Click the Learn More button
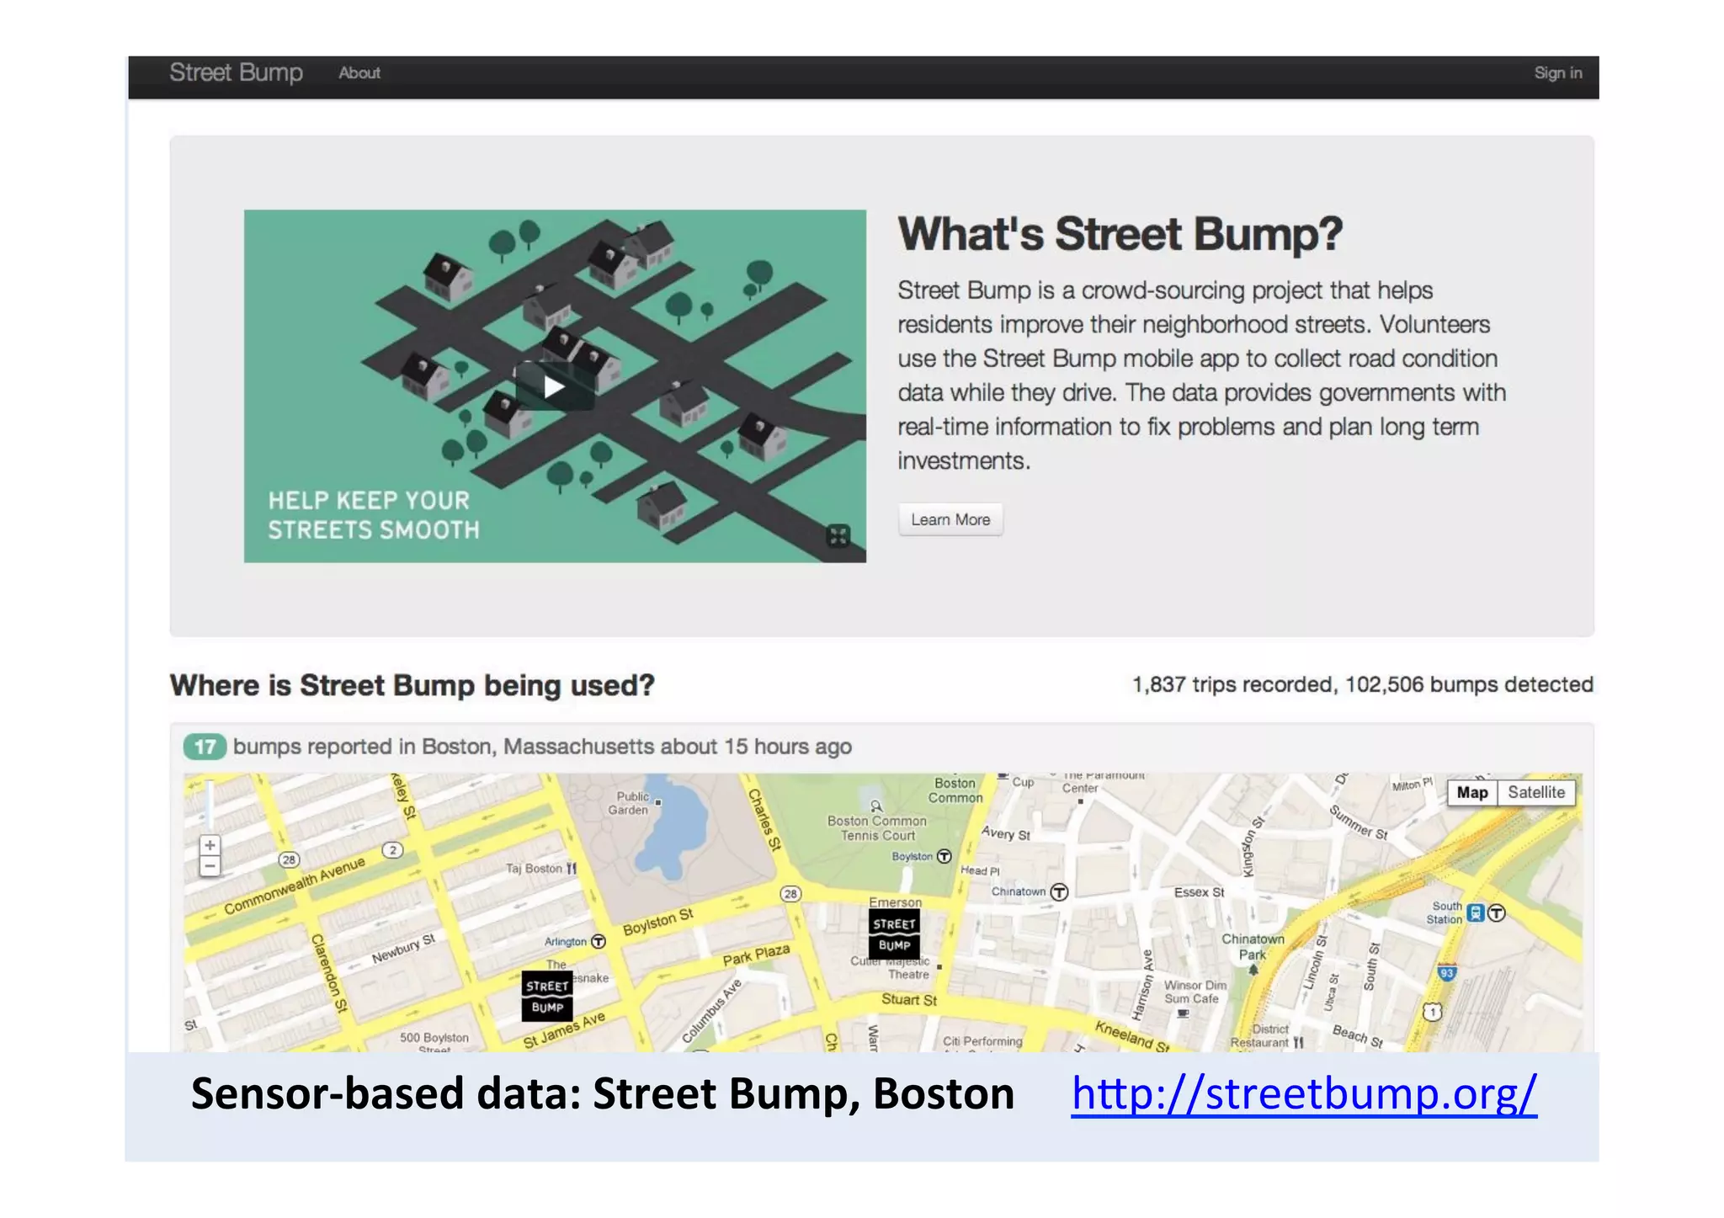Screen dimensions: 1724x1218 pyautogui.click(x=950, y=520)
